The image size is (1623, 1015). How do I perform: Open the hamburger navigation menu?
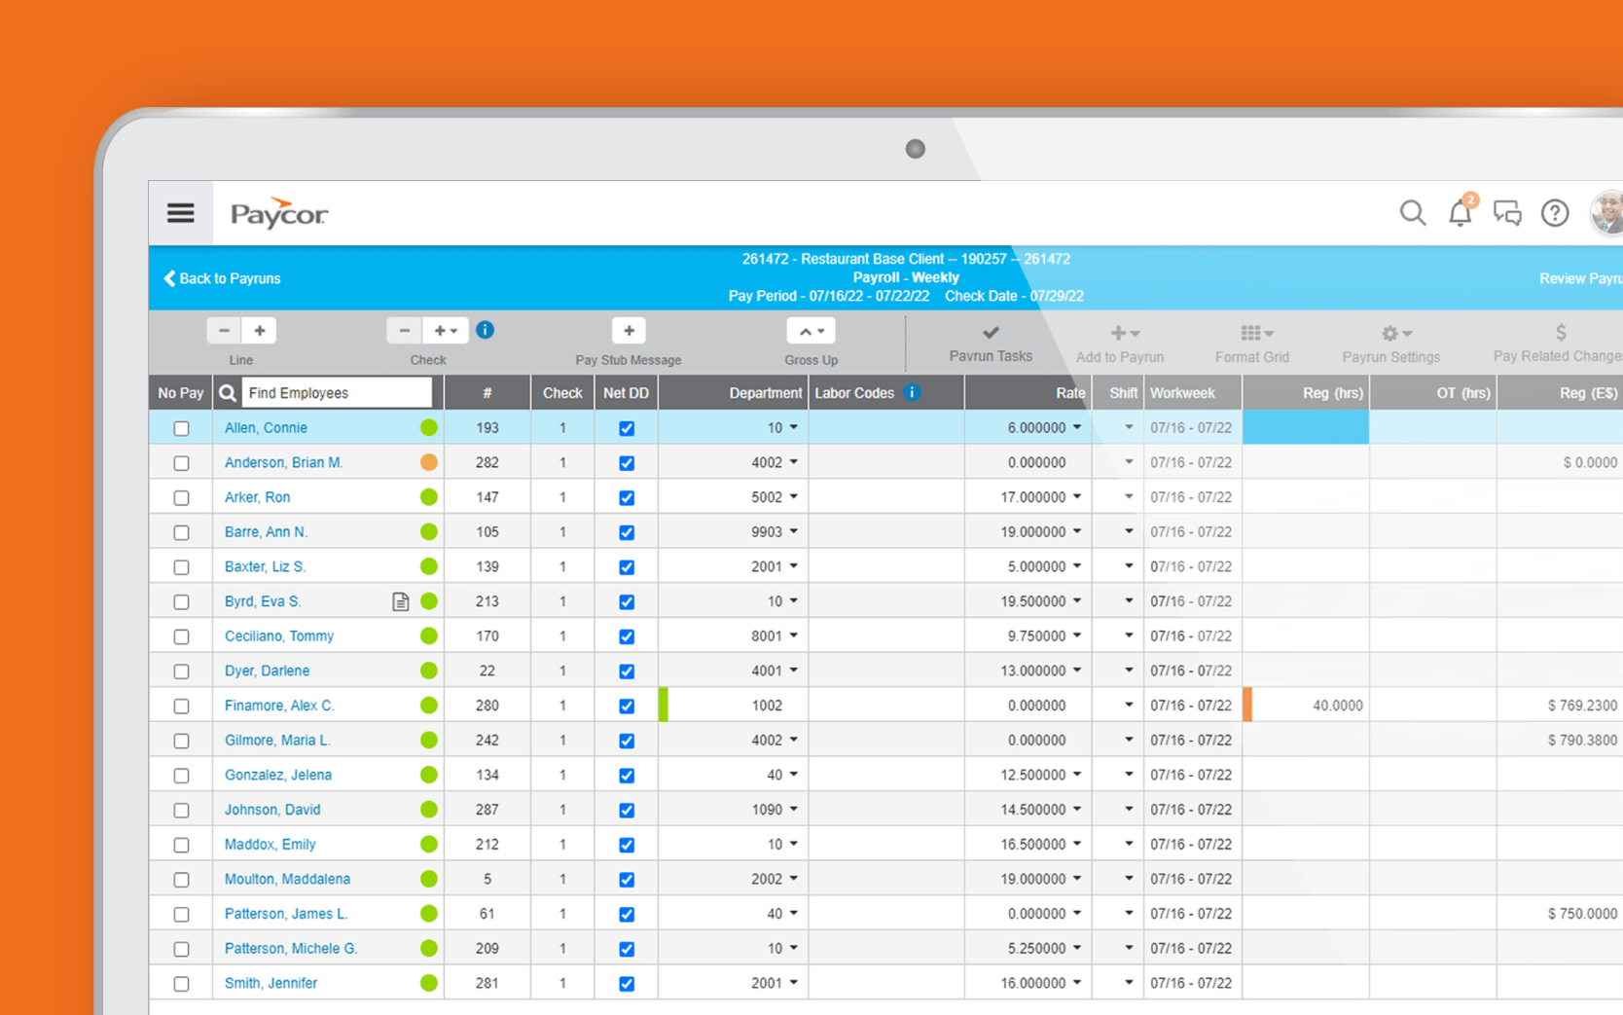180,212
